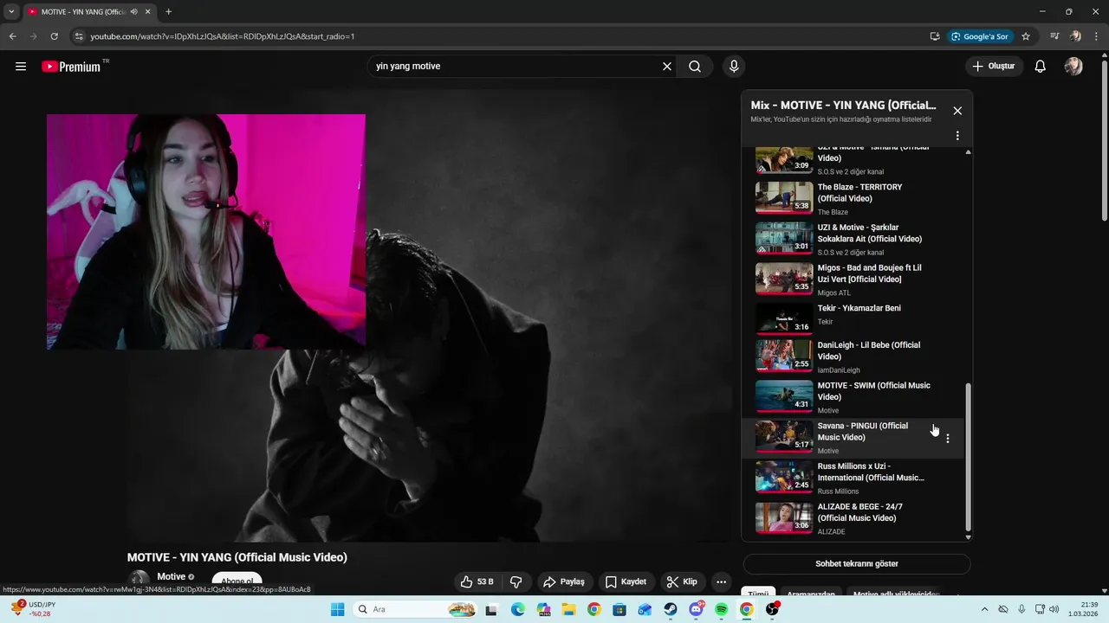1109x623 pixels.
Task: Select ALIZADE & BEGE - 24/7 title
Action: click(860, 512)
